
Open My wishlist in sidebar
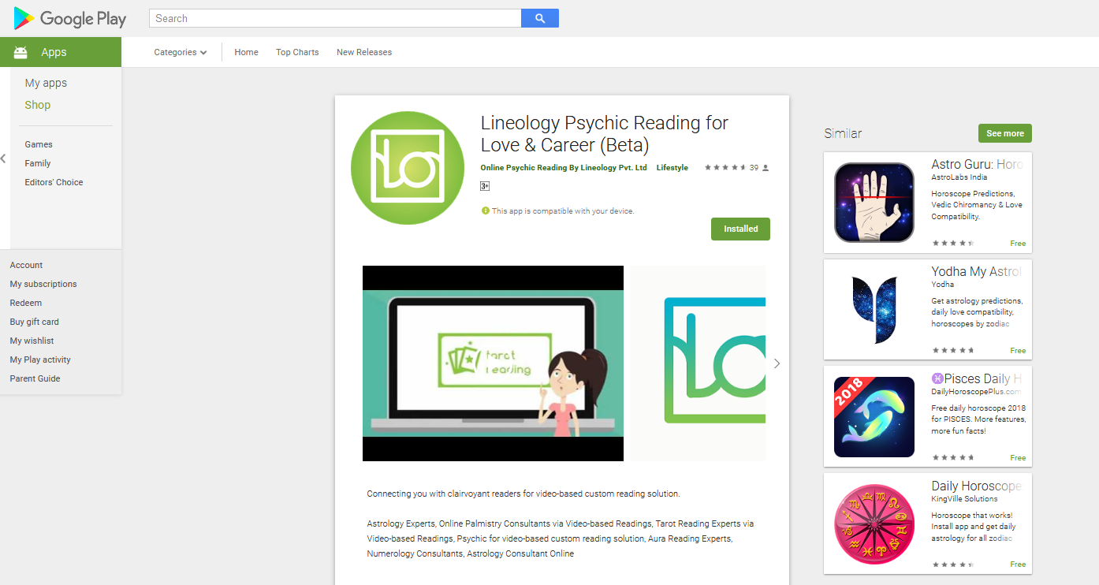click(32, 341)
